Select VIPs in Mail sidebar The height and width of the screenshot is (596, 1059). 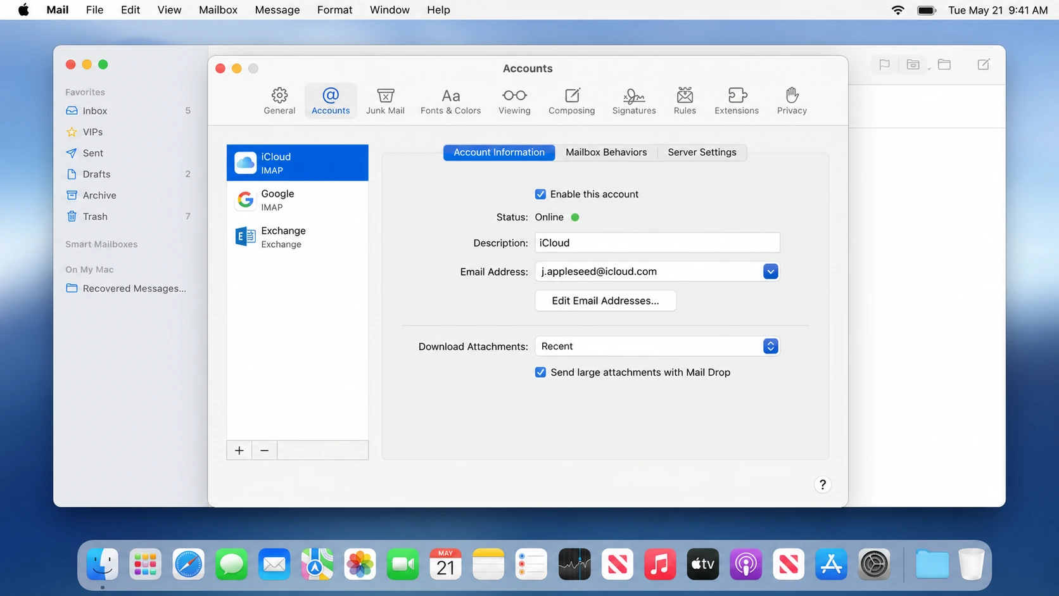(128, 132)
